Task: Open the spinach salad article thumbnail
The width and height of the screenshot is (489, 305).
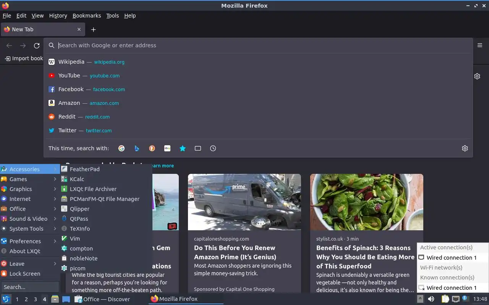Action: click(x=367, y=202)
